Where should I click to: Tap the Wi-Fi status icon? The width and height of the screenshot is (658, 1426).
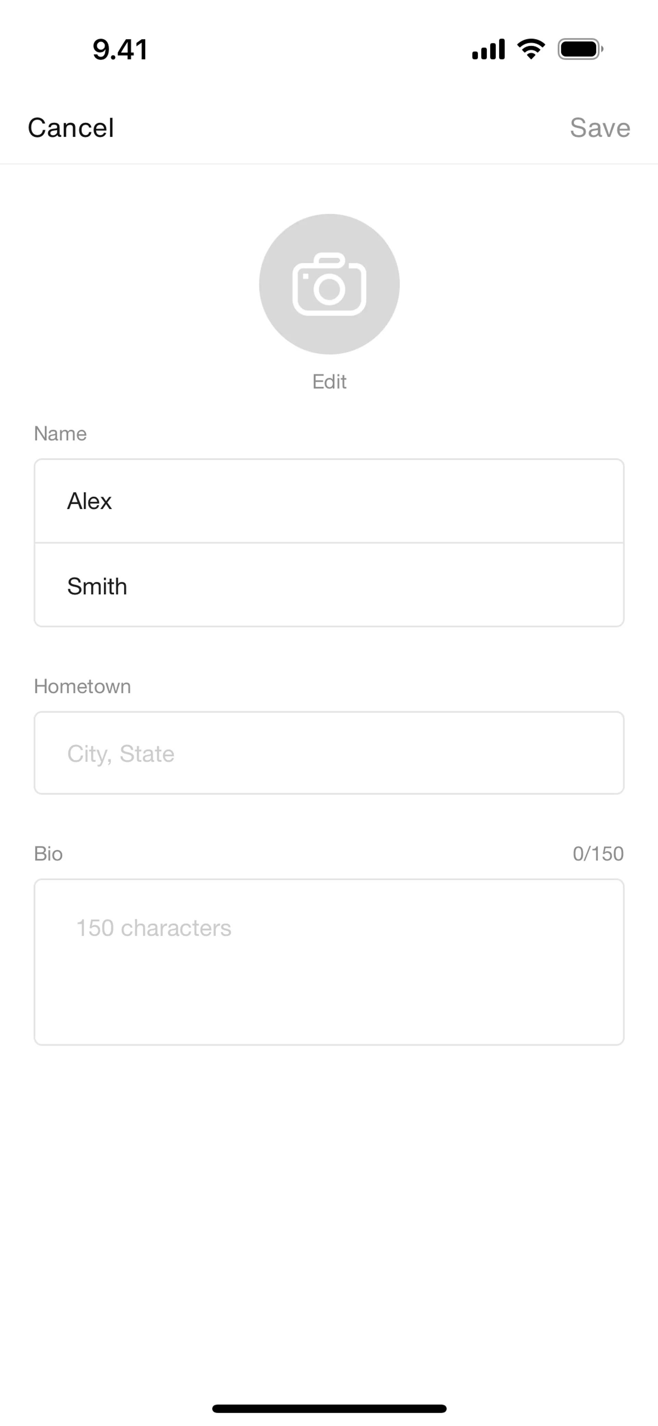click(531, 49)
